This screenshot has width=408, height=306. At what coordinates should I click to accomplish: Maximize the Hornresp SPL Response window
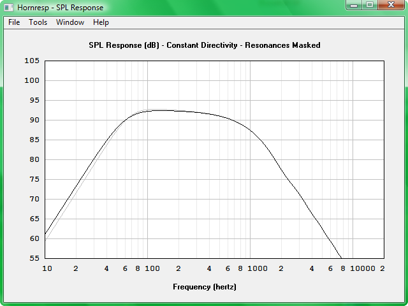(370, 4)
